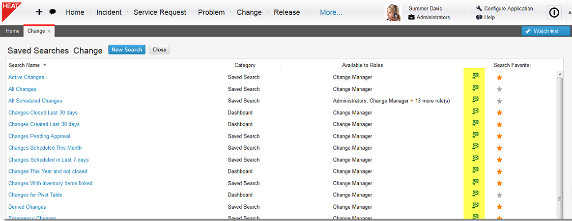Viewport: 572px width, 221px height.
Task: Click the plus icon to create new record
Action: click(39, 12)
